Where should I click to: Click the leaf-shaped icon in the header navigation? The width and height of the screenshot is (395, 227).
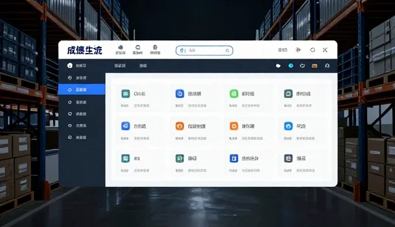coord(121,47)
